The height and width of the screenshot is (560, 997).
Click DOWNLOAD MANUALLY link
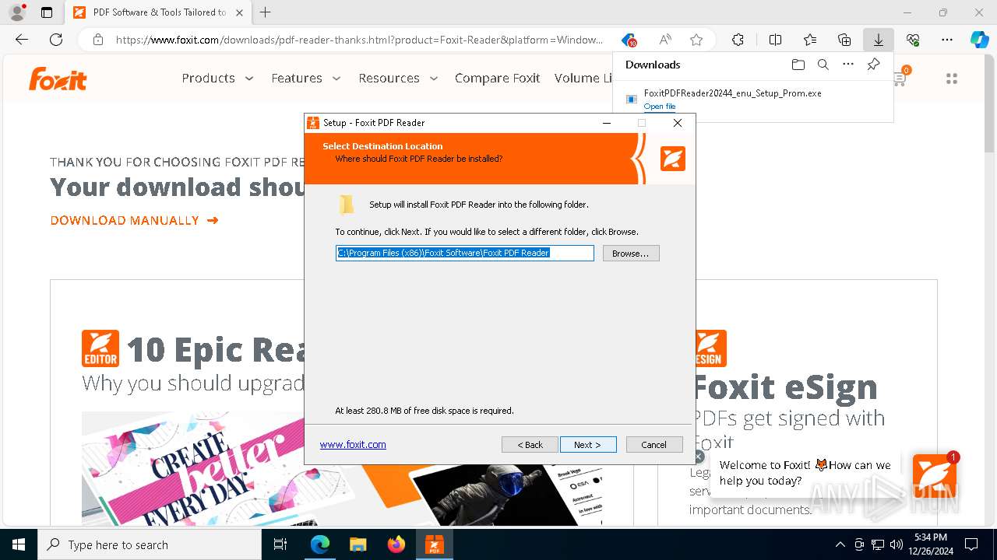click(x=134, y=220)
